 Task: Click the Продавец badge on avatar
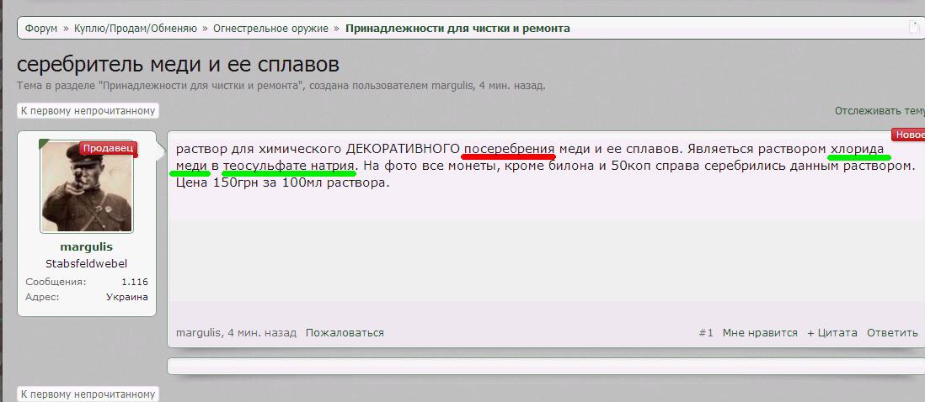(x=109, y=148)
